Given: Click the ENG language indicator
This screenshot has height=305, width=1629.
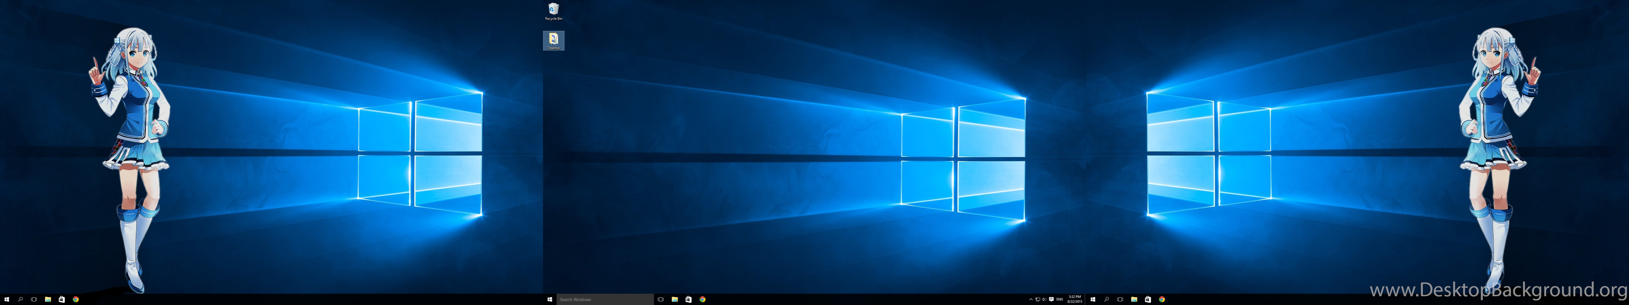Looking at the screenshot, I should click(1060, 299).
